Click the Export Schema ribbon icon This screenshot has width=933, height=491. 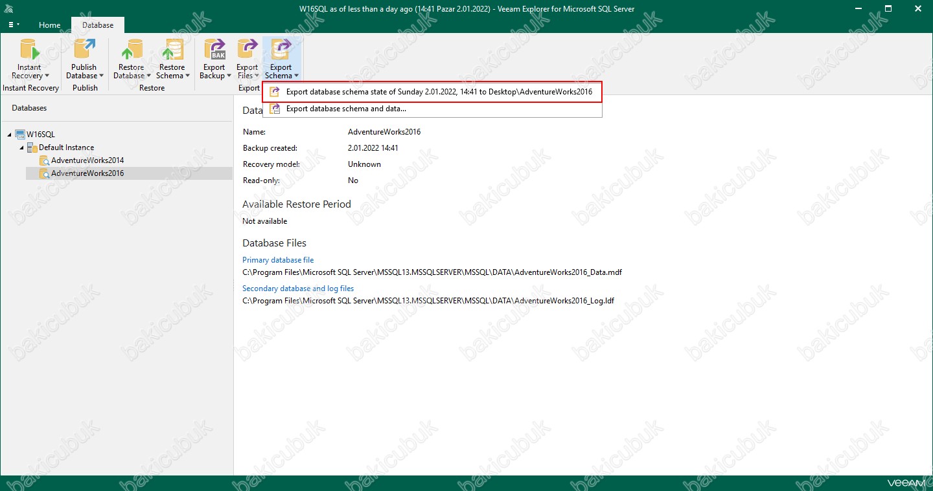281,50
